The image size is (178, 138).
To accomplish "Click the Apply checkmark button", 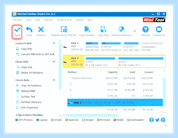I will pyautogui.click(x=17, y=32).
